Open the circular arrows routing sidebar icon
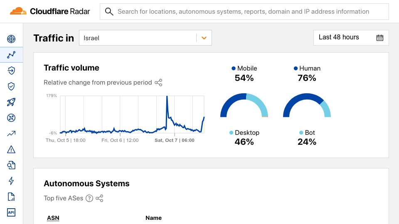Viewport: 399px width, 224px height. pyautogui.click(x=11, y=118)
